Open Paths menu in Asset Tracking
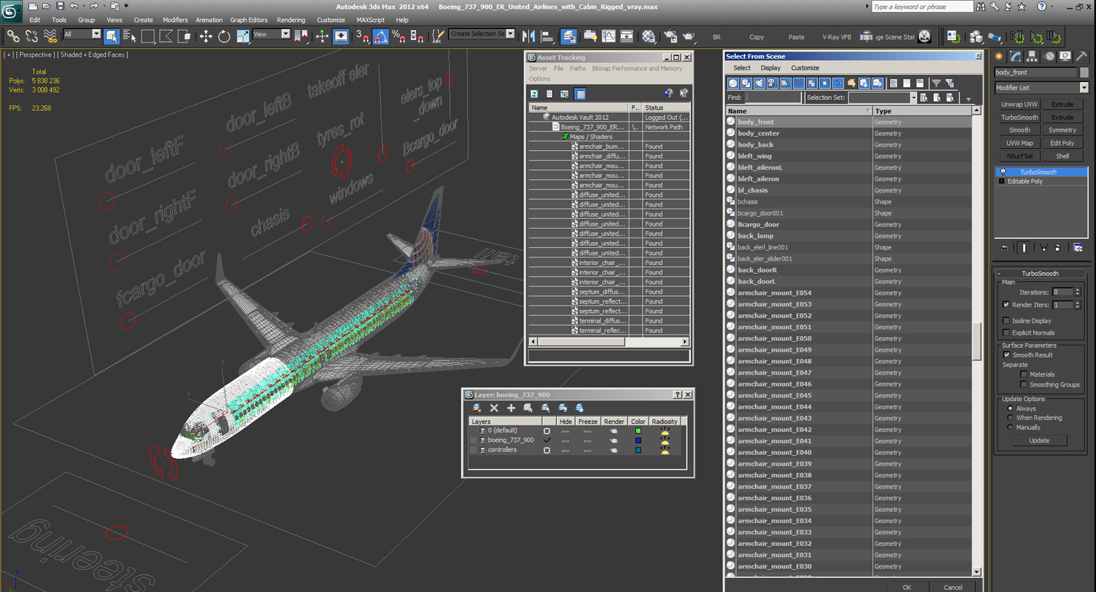The width and height of the screenshot is (1096, 592). point(578,68)
